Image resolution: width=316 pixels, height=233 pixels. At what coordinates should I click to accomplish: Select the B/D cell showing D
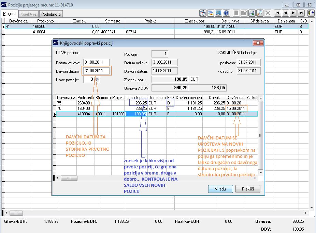point(170,103)
